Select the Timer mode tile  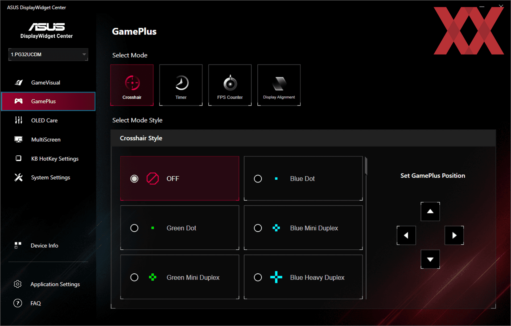click(x=181, y=85)
